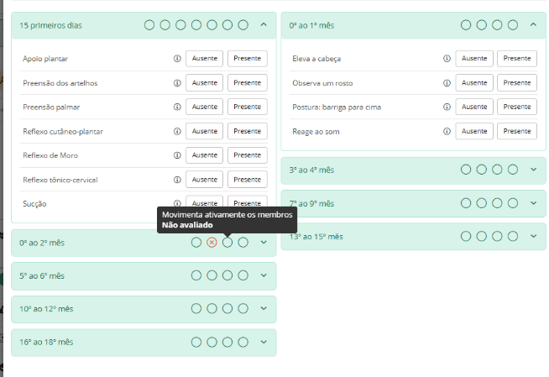Screen dimensions: 549x377
Task: Click Presente for Postura: barriga para cima
Action: tap(516, 107)
